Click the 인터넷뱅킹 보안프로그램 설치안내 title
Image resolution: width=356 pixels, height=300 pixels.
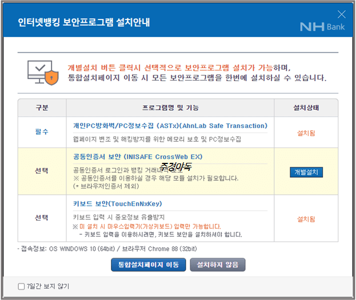pyautogui.click(x=84, y=22)
